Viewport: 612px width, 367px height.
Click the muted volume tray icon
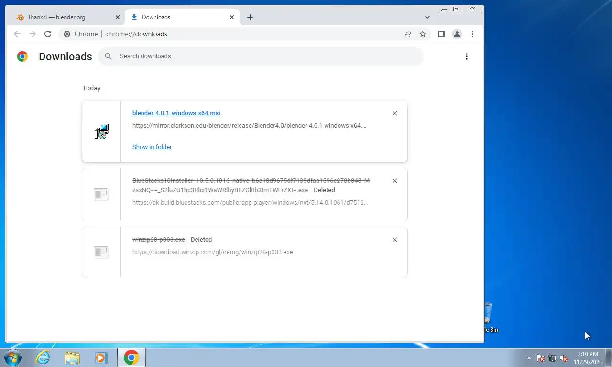tap(564, 358)
